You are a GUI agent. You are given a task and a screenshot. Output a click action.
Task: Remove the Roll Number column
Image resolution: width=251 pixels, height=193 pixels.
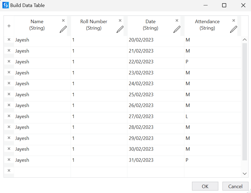(x=120, y=20)
